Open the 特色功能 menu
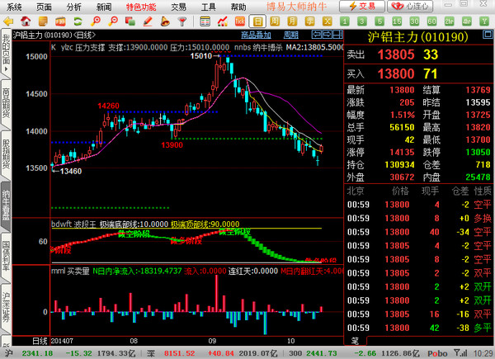Image resolution: width=495 pixels, height=359 pixels. [x=141, y=7]
